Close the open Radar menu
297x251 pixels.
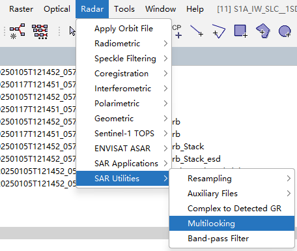coord(92,9)
